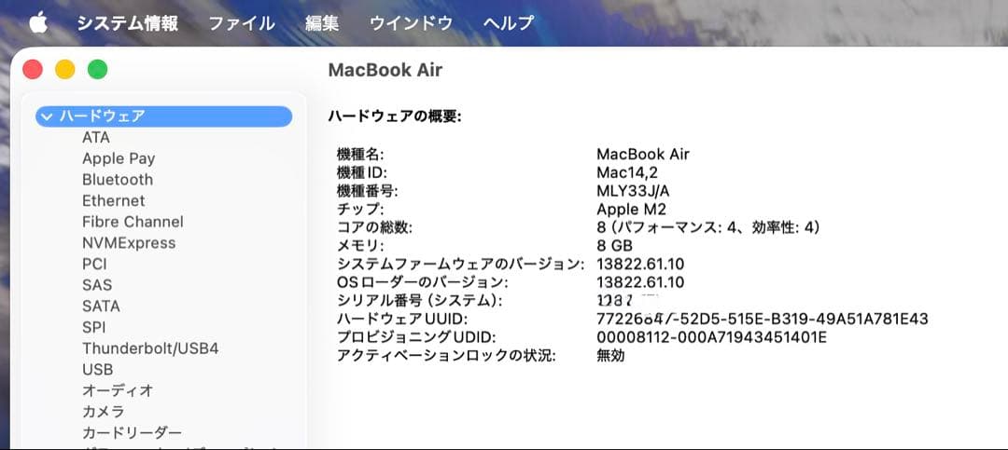Click the プロビジョニングUDID label
The image size is (1008, 450).
click(416, 337)
